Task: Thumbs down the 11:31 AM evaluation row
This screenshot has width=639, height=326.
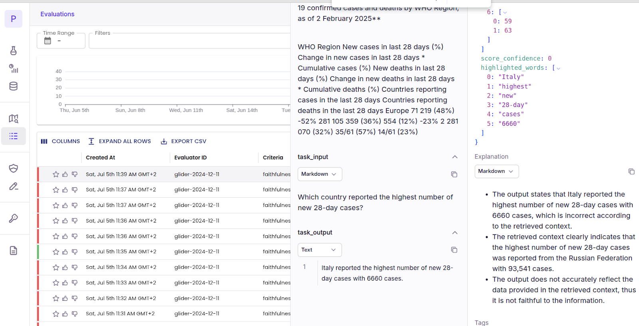Action: click(75, 314)
